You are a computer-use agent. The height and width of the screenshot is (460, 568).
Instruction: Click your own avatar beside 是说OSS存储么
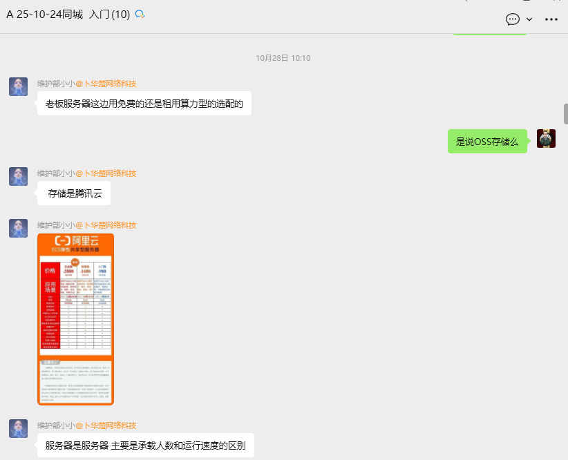pos(546,138)
